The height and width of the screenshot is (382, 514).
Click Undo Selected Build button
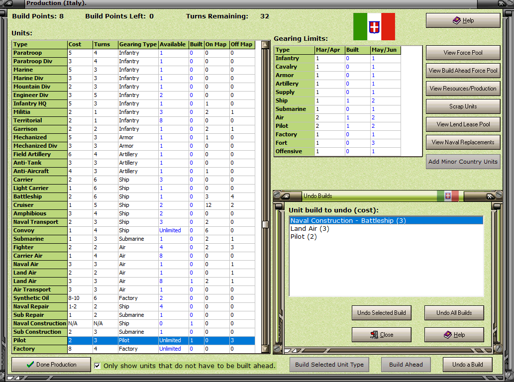382,312
